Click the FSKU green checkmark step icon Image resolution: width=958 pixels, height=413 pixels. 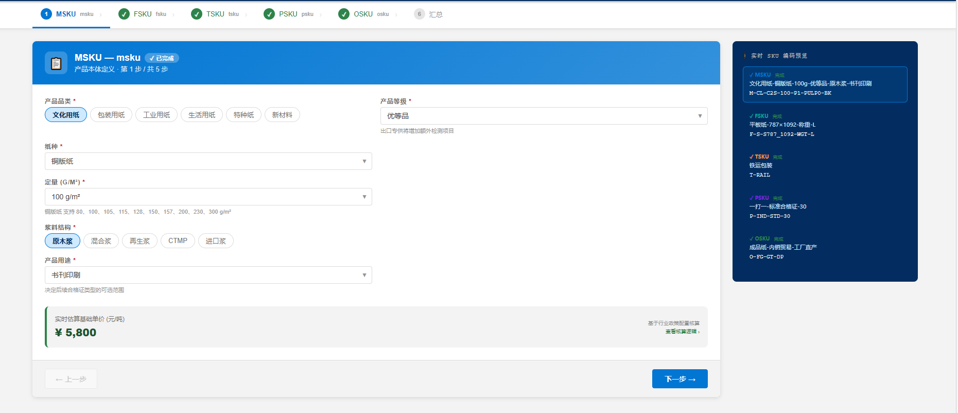124,14
